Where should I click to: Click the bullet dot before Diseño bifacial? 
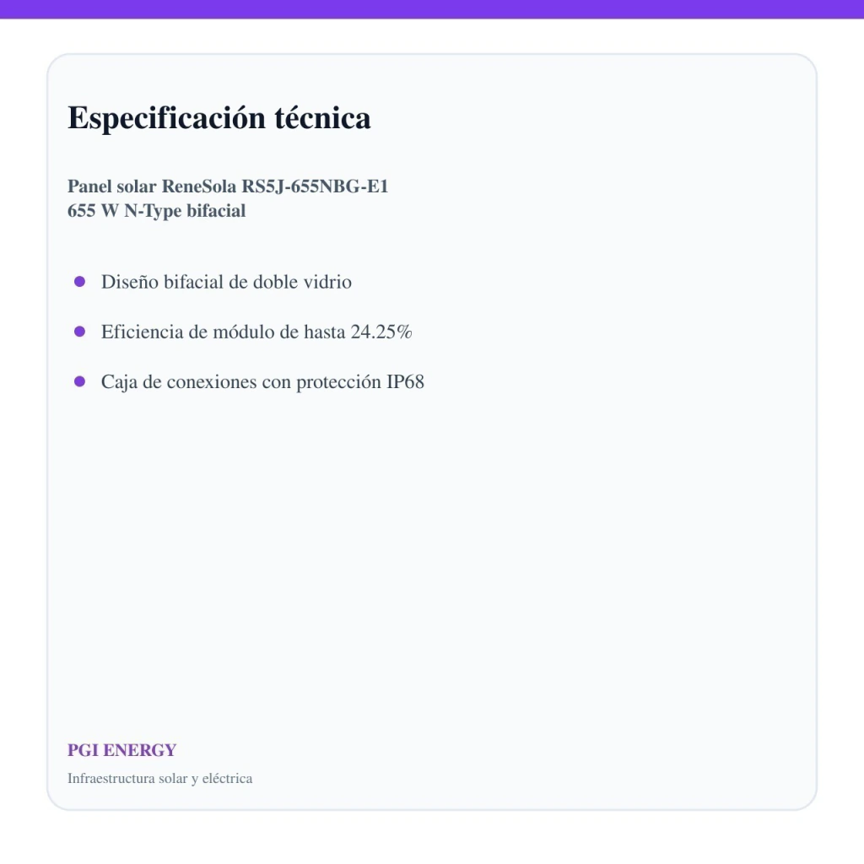click(79, 282)
